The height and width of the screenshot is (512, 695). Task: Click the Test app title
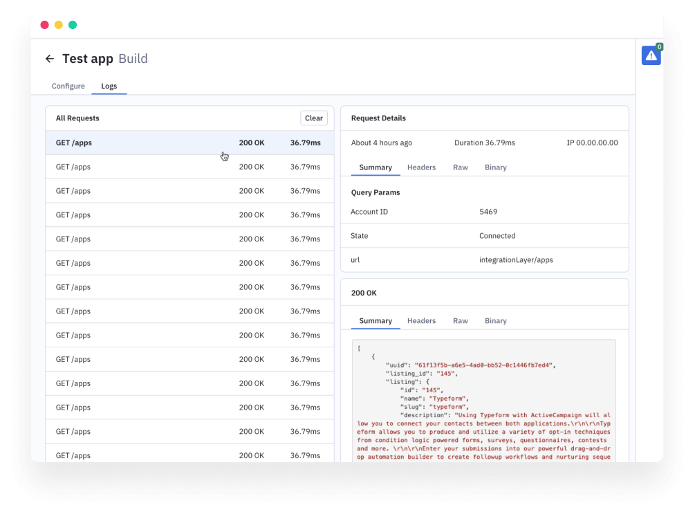click(x=88, y=59)
